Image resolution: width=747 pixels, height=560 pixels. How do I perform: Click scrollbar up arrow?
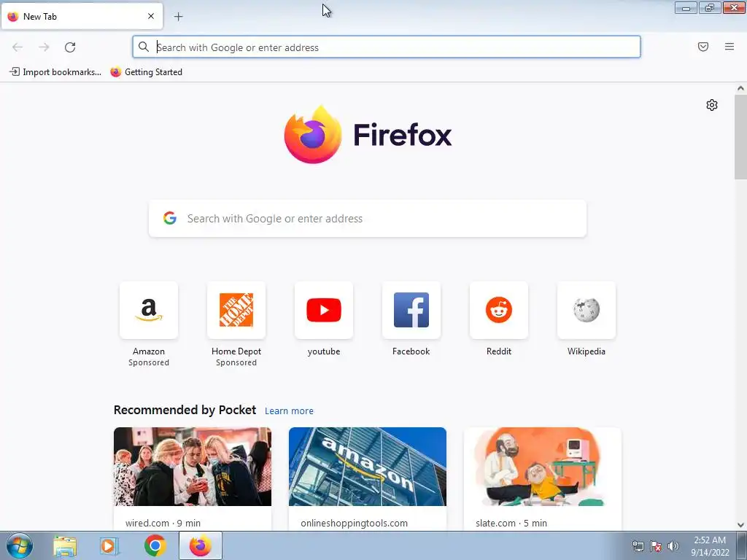click(740, 88)
